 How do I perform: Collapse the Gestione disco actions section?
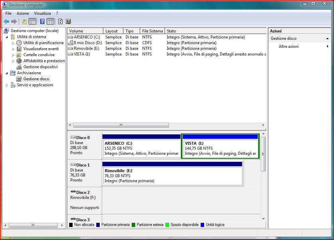pyautogui.click(x=327, y=38)
